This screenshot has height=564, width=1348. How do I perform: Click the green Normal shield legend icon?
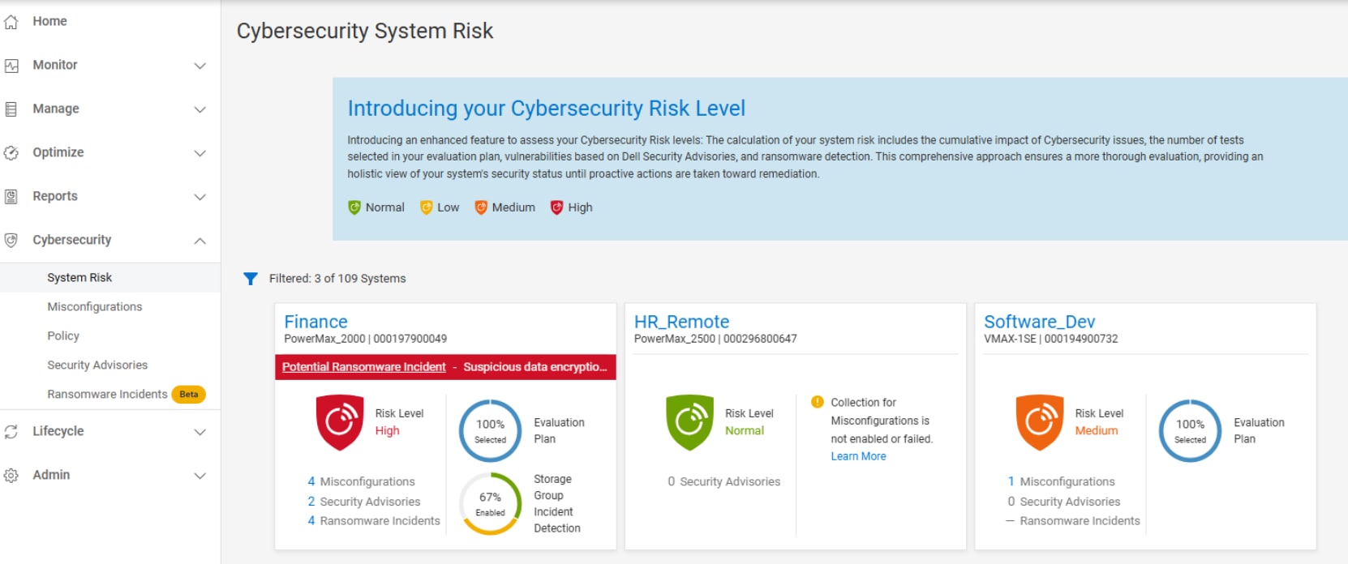pyautogui.click(x=354, y=207)
